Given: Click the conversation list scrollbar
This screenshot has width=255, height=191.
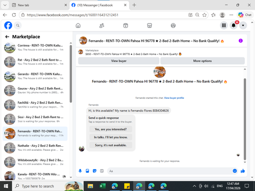Looking at the screenshot, I should pyautogui.click(x=71, y=74).
